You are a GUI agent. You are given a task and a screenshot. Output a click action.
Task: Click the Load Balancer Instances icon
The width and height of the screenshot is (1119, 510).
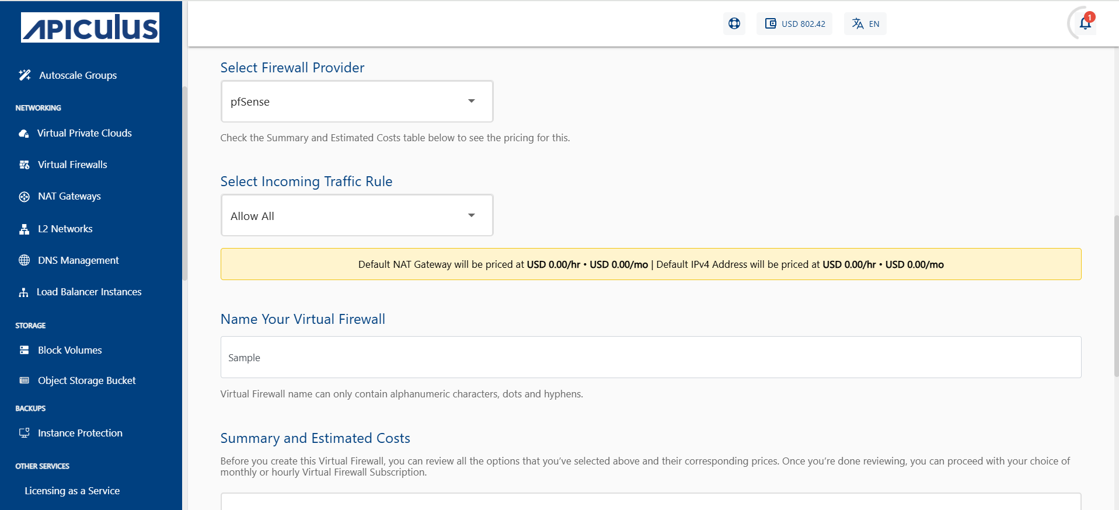tap(23, 292)
